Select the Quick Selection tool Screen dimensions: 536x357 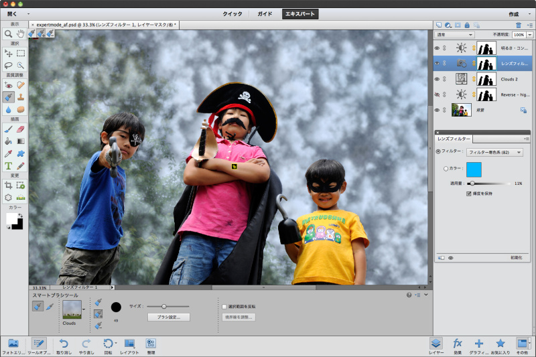(x=21, y=65)
